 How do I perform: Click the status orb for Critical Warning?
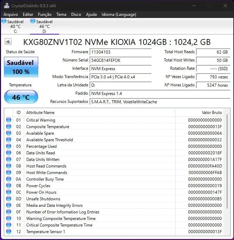pyautogui.click(x=9, y=120)
